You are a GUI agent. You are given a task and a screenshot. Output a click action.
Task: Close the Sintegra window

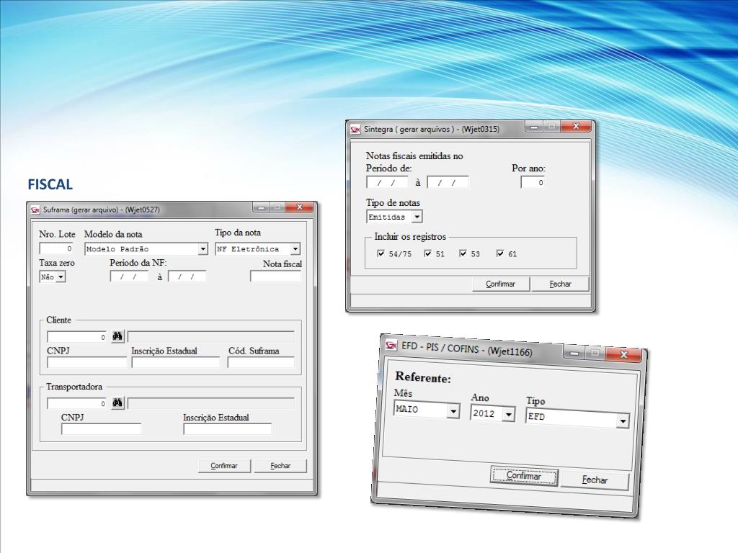pyautogui.click(x=575, y=126)
